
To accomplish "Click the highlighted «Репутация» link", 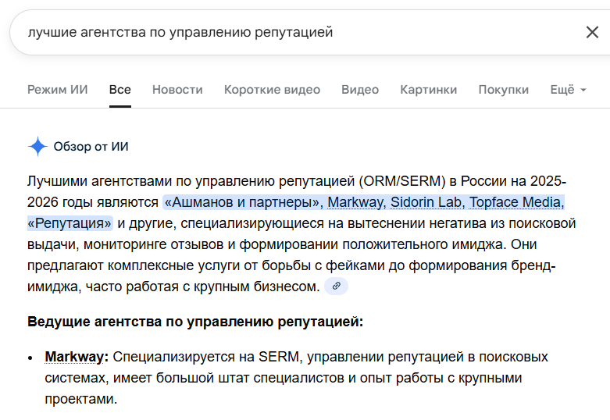I will click(70, 224).
